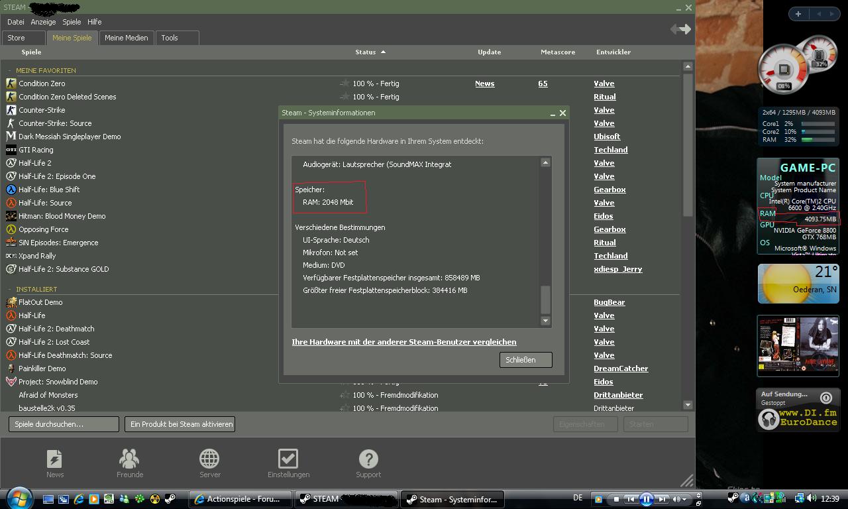Click the Project: Snowblind Demo icon
This screenshot has height=509, width=848.
(11, 382)
